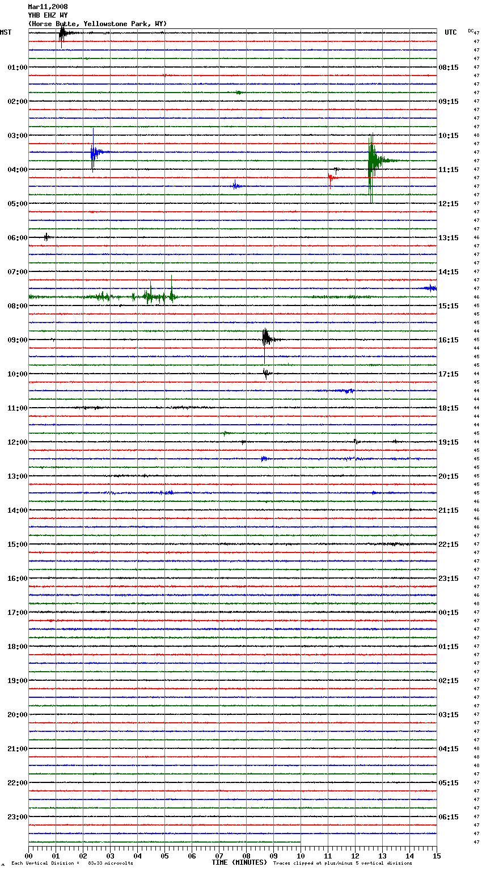The height and width of the screenshot is (871, 482).
Task: Select minute 05 on the bottom axis
Action: coord(164,856)
